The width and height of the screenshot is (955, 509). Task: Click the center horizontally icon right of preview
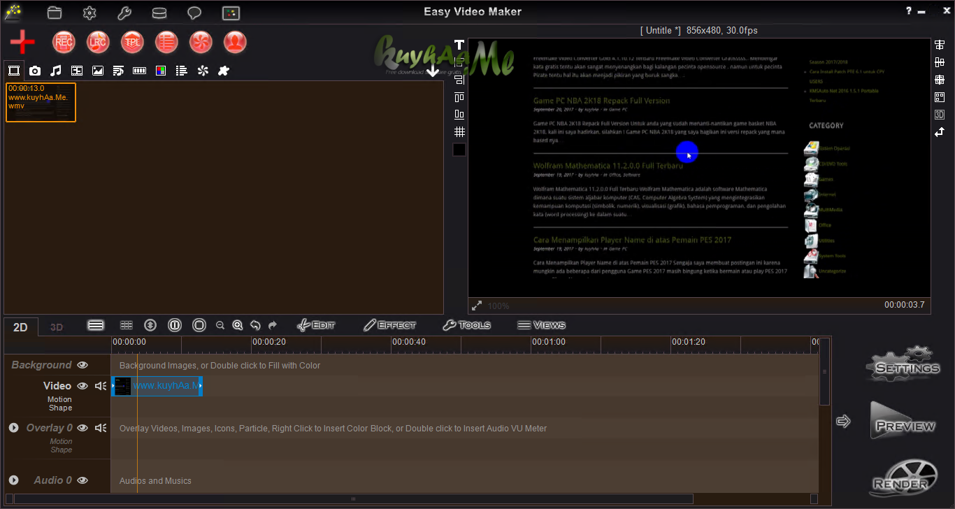pos(940,45)
